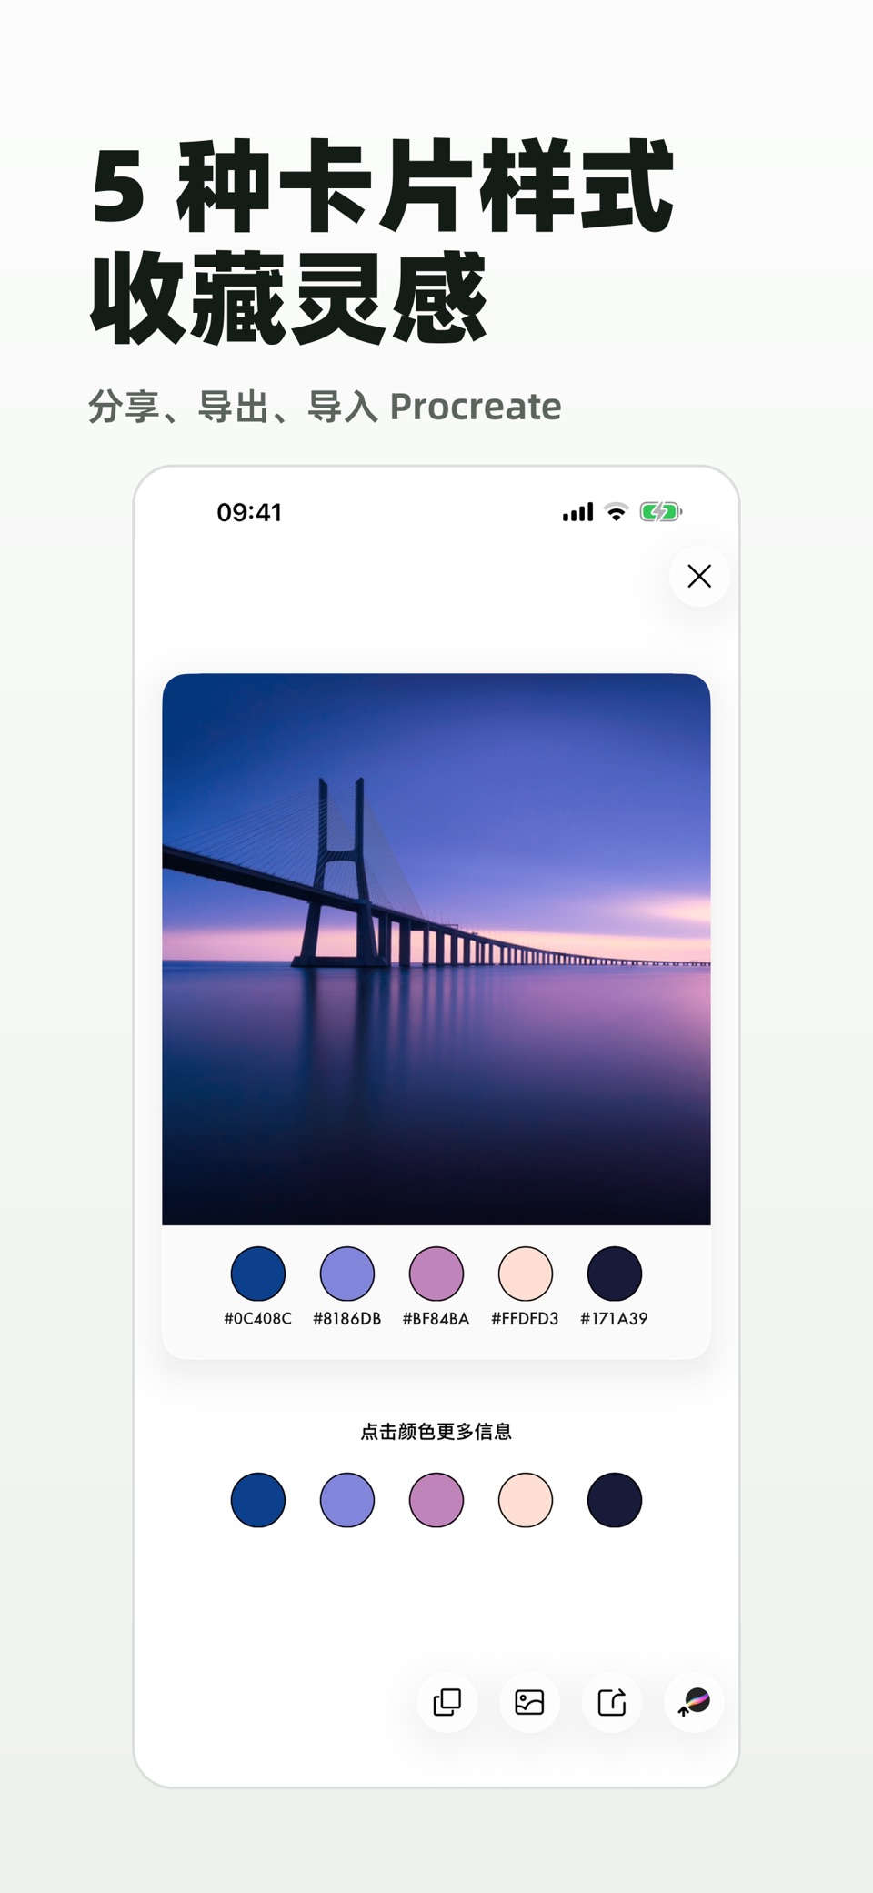Tap periwinkle swatch below 点击颜色更多信息

347,1500
